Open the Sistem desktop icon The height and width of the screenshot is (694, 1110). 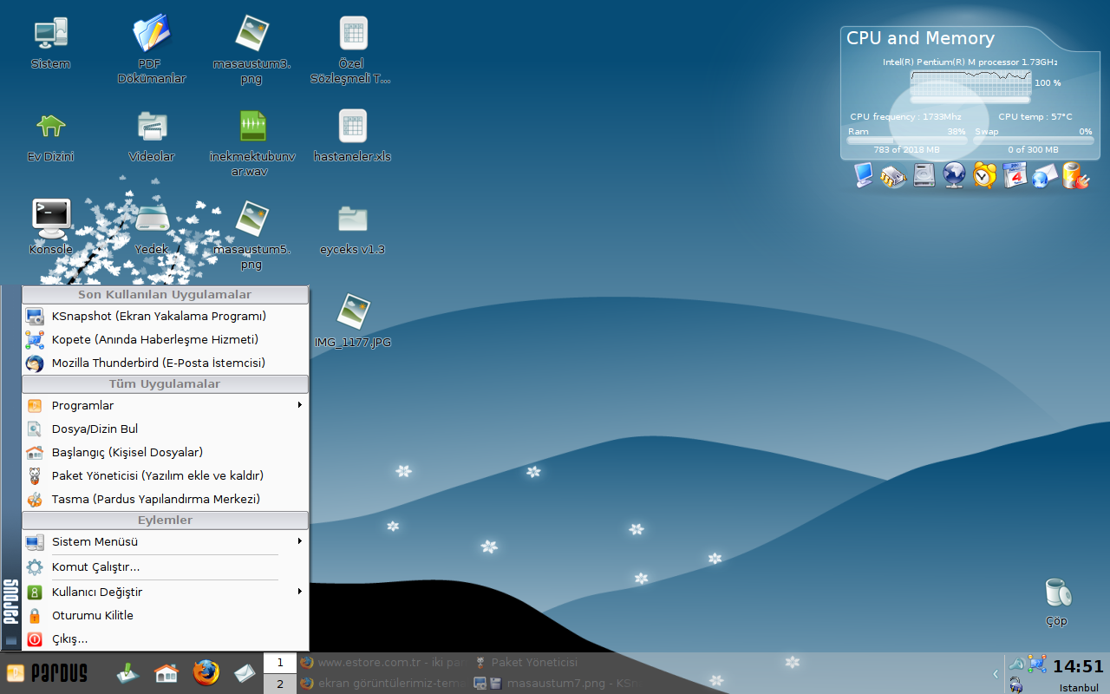click(50, 42)
